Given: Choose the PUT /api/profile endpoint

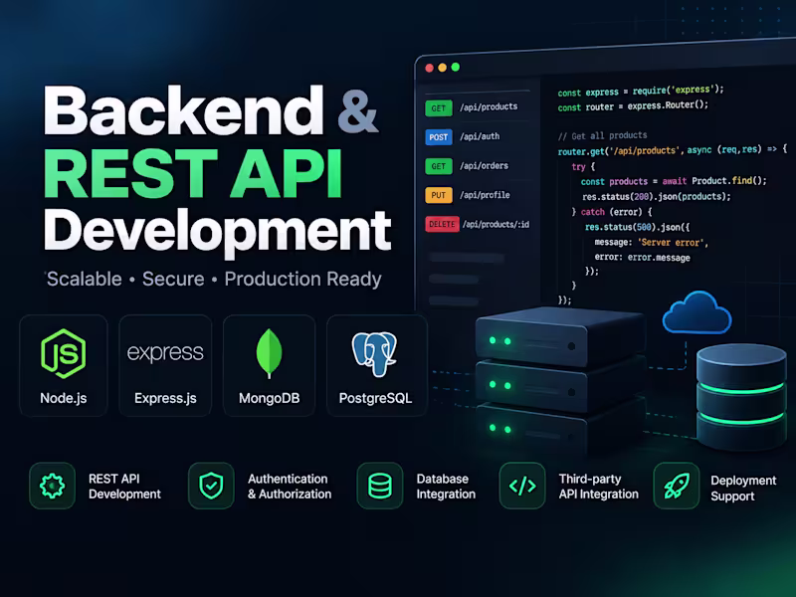Looking at the screenshot, I should 468,195.
